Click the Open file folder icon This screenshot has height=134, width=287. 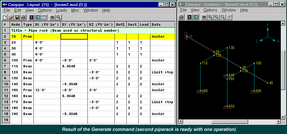(11, 17)
